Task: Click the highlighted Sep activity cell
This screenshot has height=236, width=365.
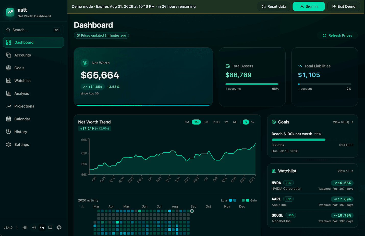Action: coord(192,211)
